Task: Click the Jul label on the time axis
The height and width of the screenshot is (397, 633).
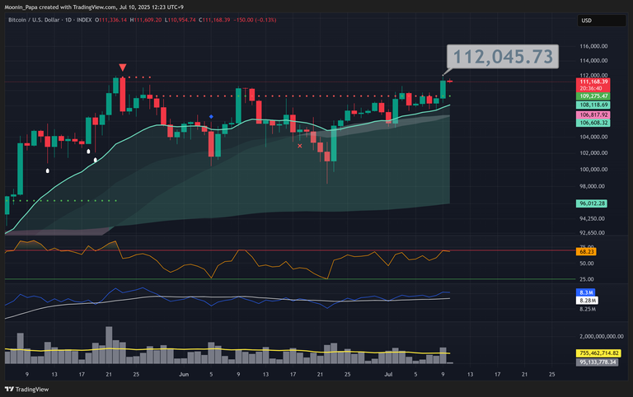Action: 388,375
